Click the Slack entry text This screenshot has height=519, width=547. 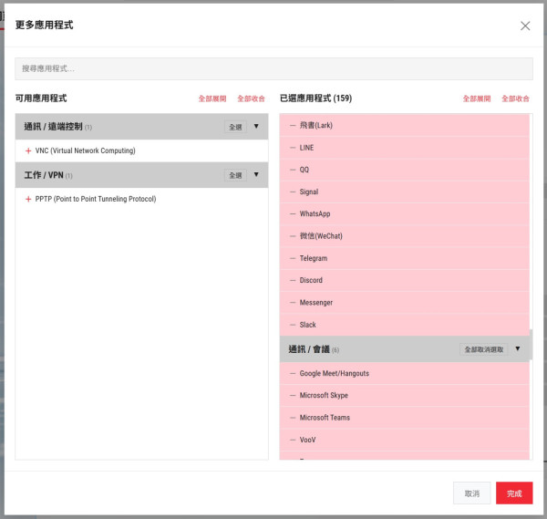(308, 325)
